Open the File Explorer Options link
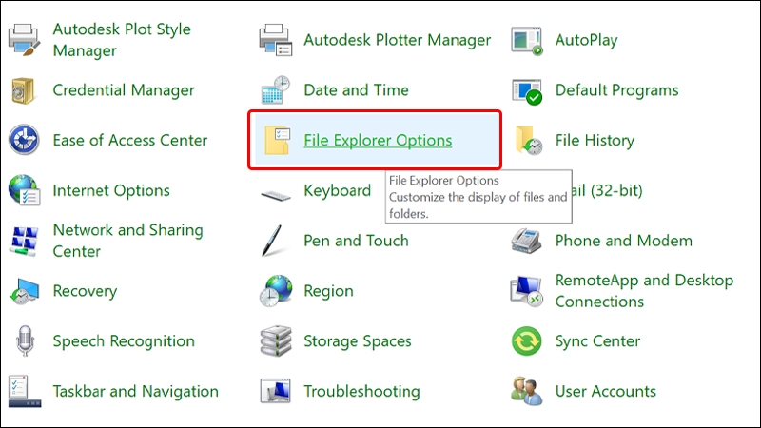 pyautogui.click(x=378, y=141)
